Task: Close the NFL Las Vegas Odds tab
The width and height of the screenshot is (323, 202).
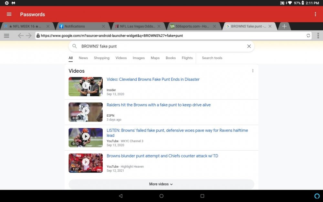Action: [x=159, y=27]
